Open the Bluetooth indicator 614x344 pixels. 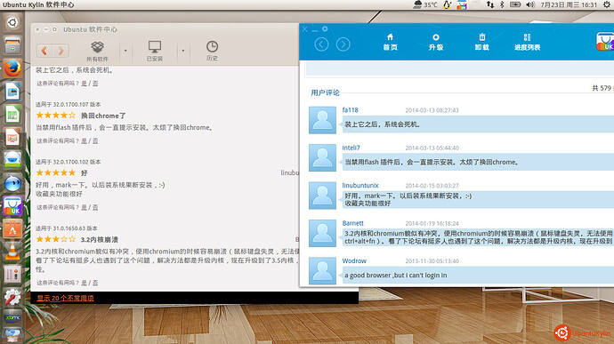pyautogui.click(x=502, y=4)
